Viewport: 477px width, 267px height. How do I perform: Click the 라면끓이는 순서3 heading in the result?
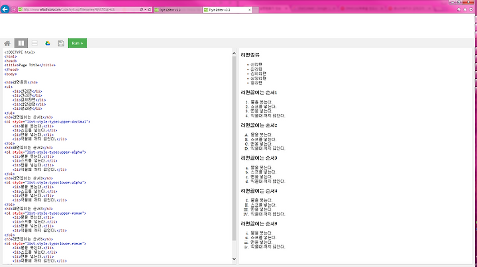point(259,158)
